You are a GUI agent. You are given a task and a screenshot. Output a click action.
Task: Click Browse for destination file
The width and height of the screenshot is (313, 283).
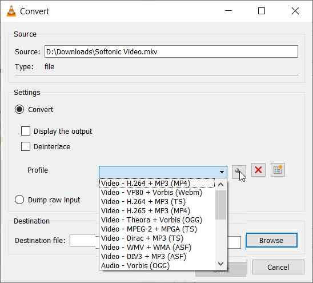271,240
